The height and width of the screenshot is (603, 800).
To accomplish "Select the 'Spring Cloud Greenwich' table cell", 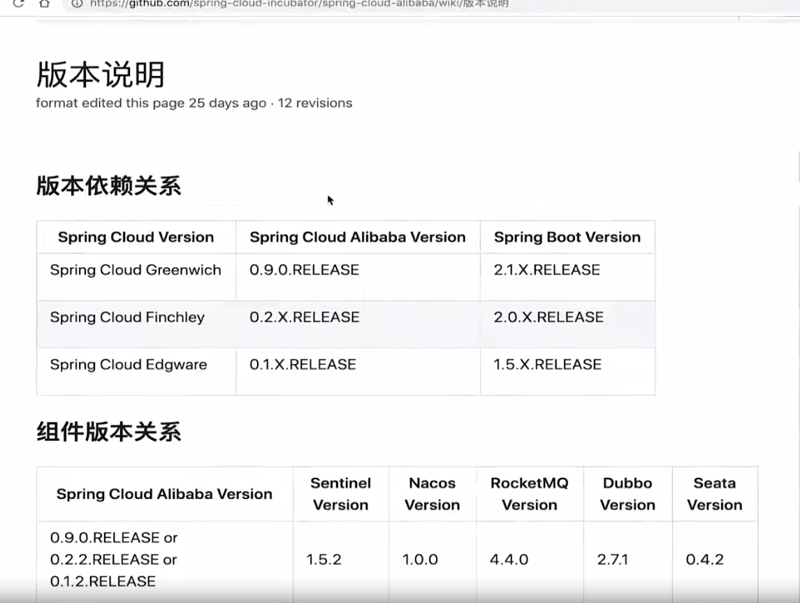I will [x=136, y=270].
